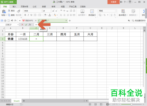Viewport: 147px width, 106px height.
Task: Toggle Italic formatting
Action: point(28,15)
